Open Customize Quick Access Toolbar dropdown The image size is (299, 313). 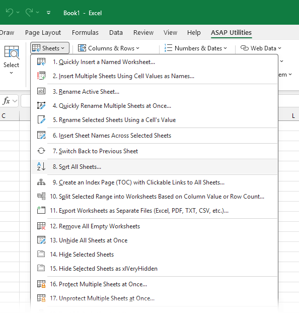[x=48, y=13]
